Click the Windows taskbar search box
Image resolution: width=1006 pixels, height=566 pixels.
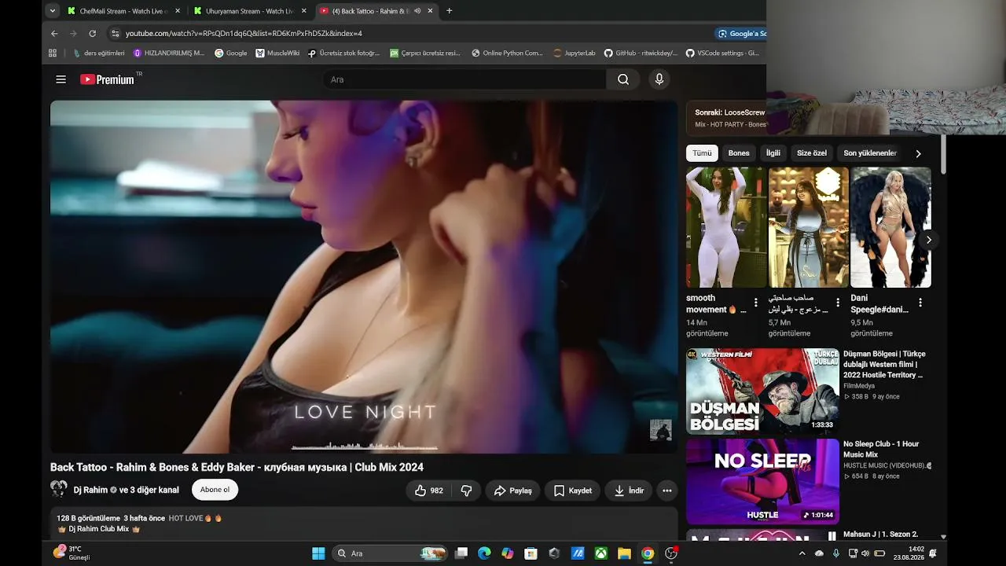coord(390,553)
